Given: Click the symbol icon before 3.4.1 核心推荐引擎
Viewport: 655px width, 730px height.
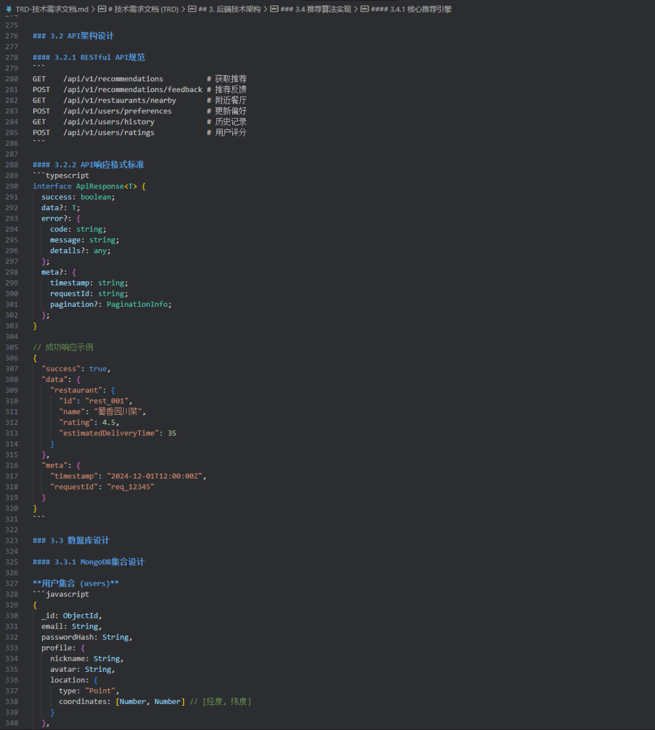Looking at the screenshot, I should coord(364,9).
